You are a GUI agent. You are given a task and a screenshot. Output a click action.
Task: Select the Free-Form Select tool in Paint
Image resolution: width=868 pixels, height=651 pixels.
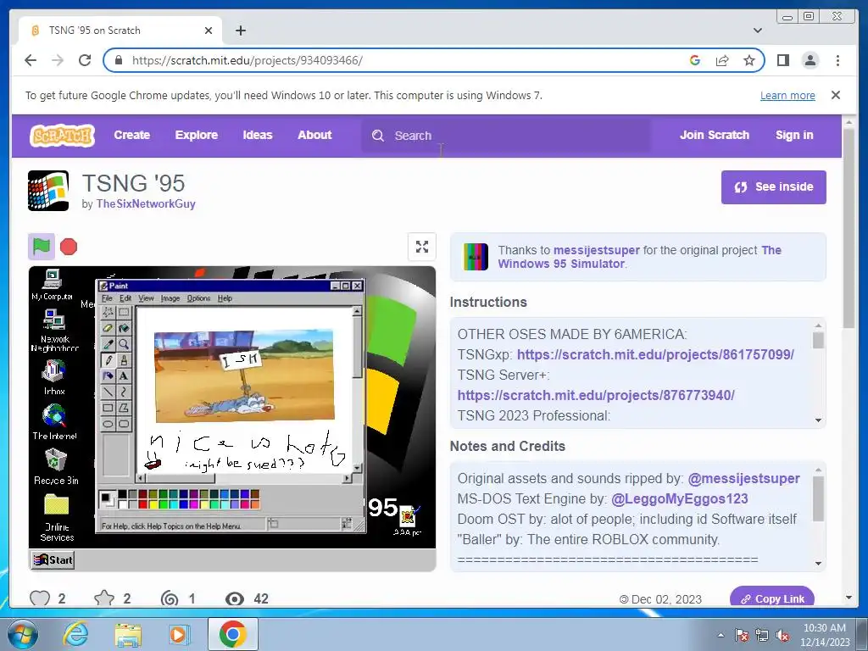tap(108, 312)
